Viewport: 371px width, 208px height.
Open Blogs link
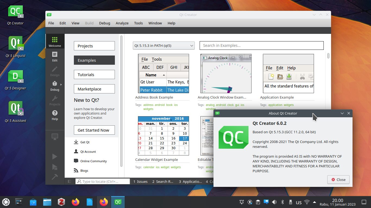tap(81, 171)
